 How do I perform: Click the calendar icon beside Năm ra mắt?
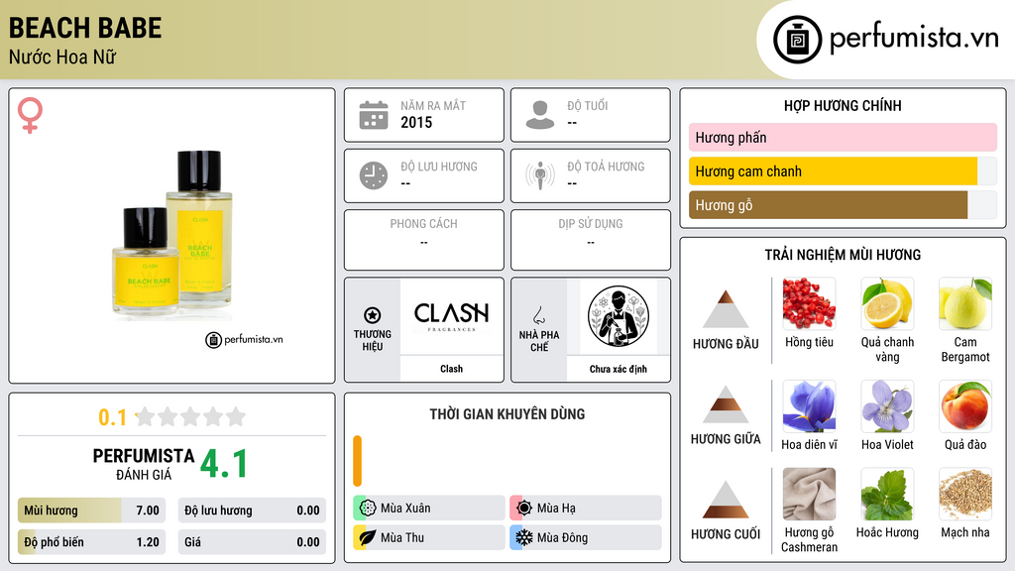(374, 115)
